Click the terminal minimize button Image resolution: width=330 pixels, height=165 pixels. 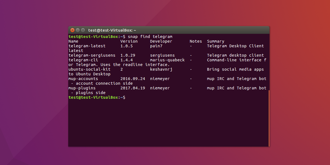[77, 30]
